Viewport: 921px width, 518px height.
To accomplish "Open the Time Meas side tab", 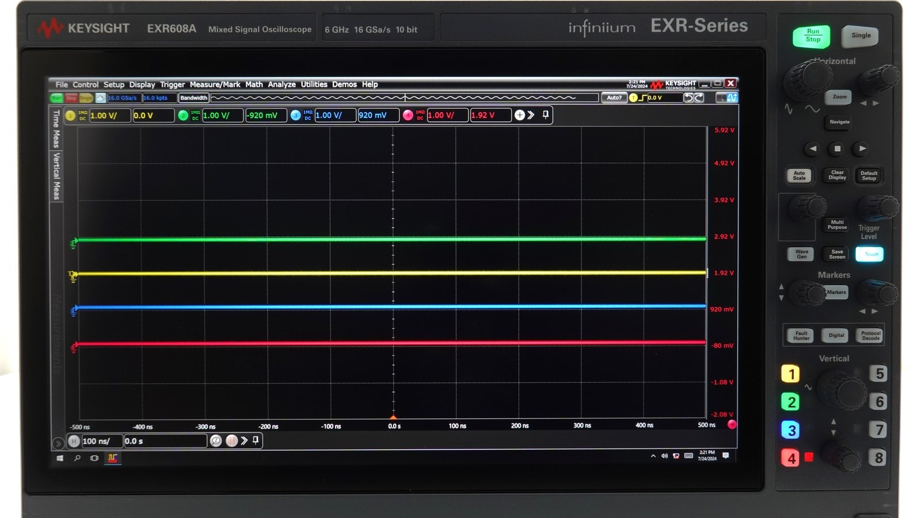I will (x=56, y=128).
